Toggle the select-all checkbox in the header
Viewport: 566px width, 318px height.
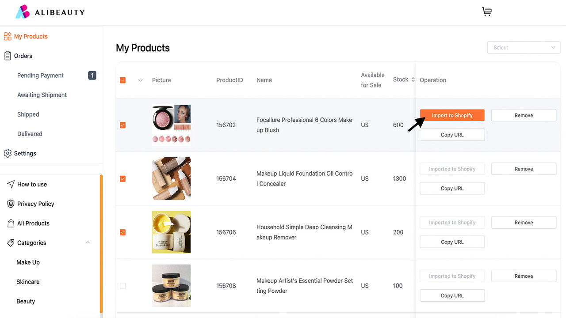pyautogui.click(x=122, y=79)
